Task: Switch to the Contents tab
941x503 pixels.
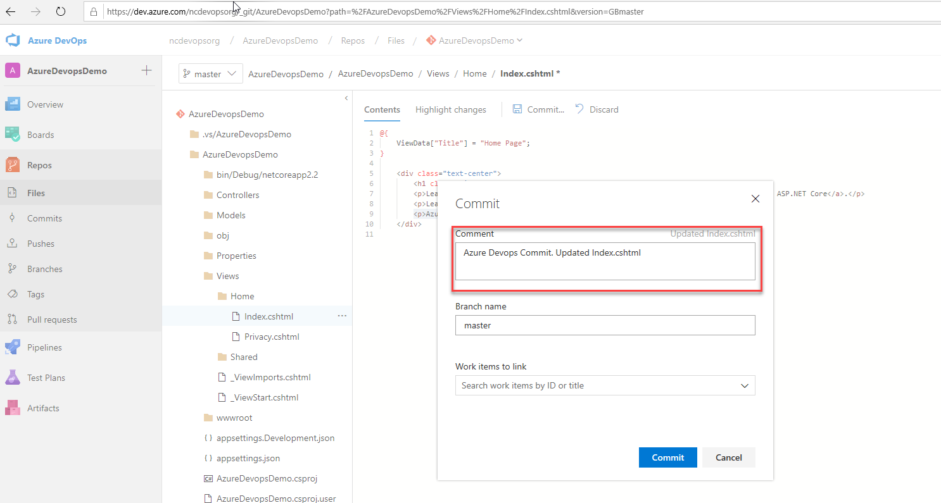Action: 382,109
